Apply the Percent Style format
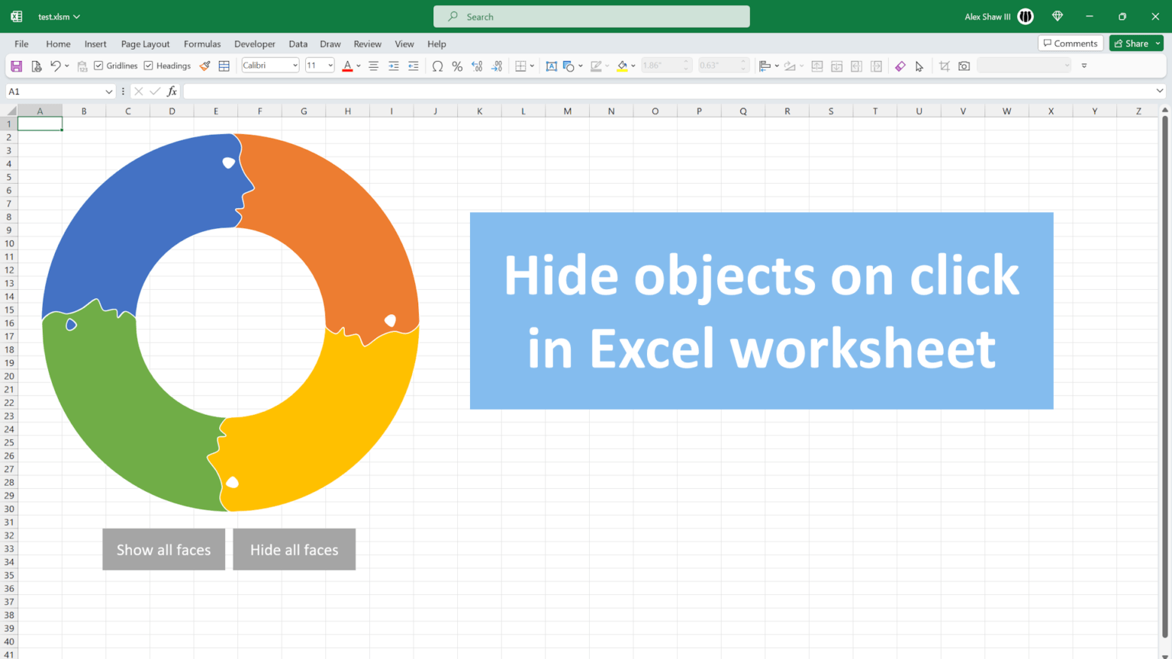Screen dimensions: 1172x659 (x=457, y=66)
